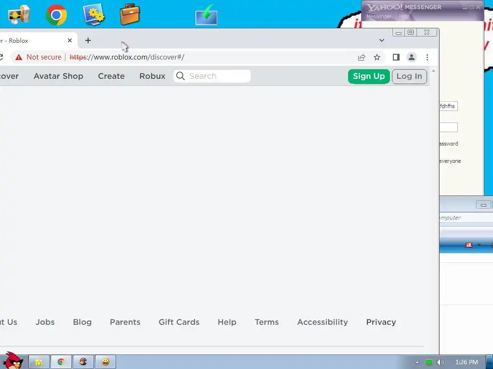Image resolution: width=493 pixels, height=369 pixels.
Task: Open the green download arrow desktop icon
Action: [206, 15]
